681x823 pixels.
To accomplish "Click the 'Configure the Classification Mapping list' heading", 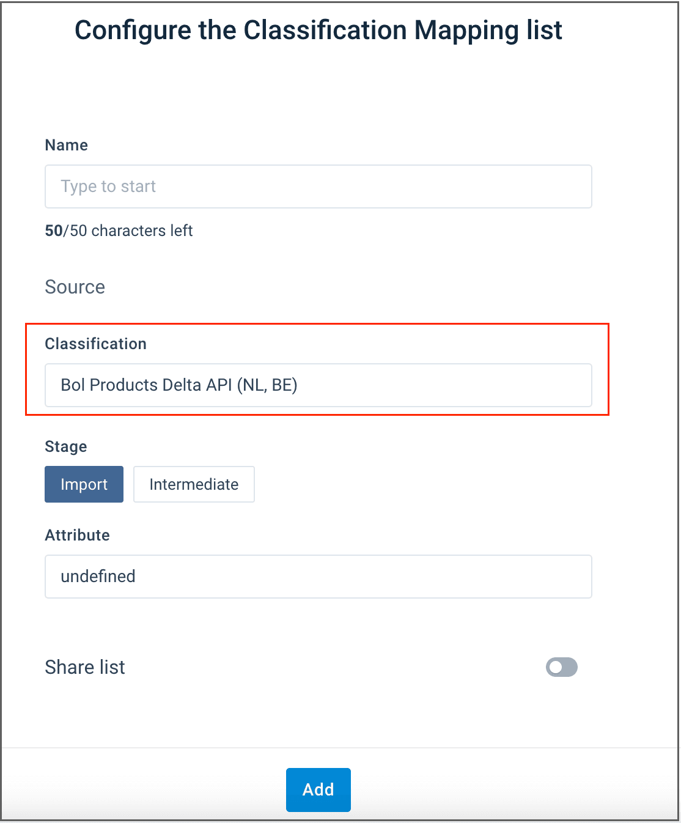I will (318, 31).
